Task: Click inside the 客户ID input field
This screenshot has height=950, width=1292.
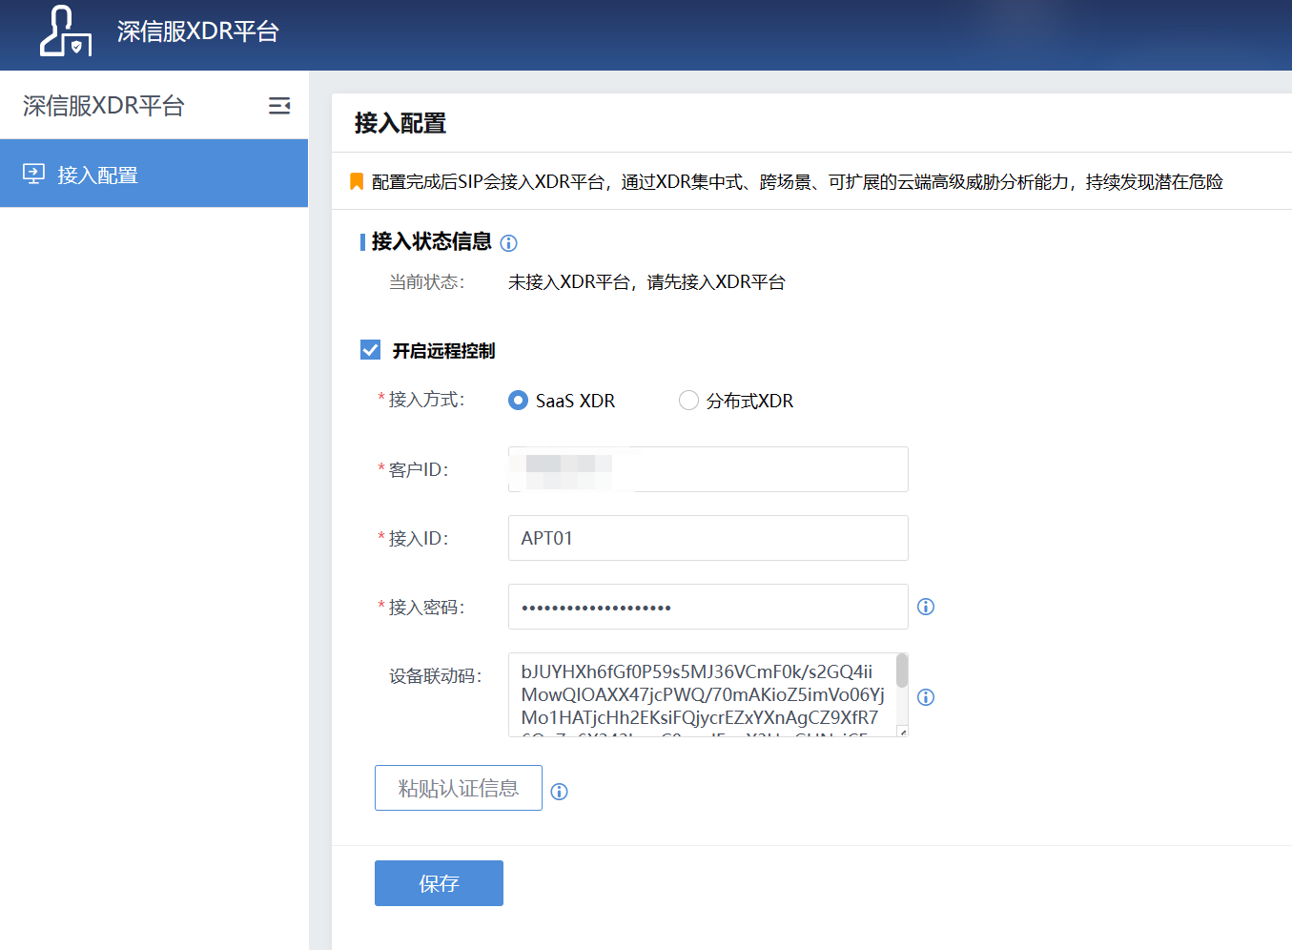Action: point(708,469)
